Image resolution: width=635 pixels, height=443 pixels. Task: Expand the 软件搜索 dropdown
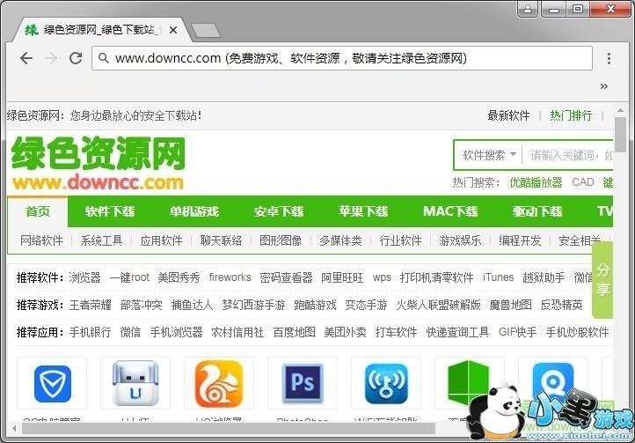(489, 155)
